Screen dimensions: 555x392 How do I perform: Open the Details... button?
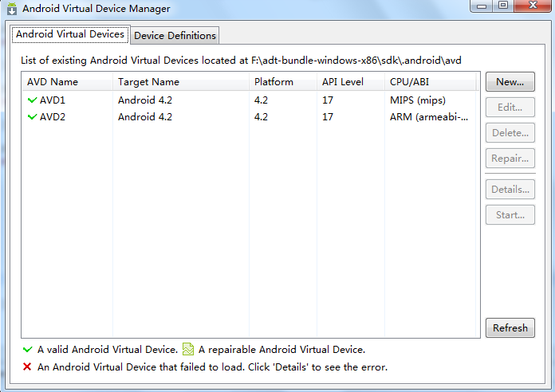coord(510,190)
